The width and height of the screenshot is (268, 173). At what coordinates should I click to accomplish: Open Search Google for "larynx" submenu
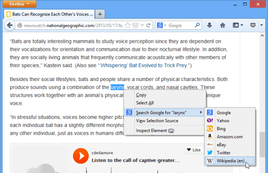pyautogui.click(x=165, y=112)
